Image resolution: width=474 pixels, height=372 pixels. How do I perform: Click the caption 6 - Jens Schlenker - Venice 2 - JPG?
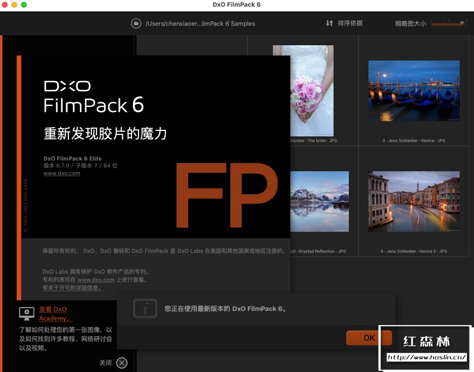pyautogui.click(x=413, y=251)
